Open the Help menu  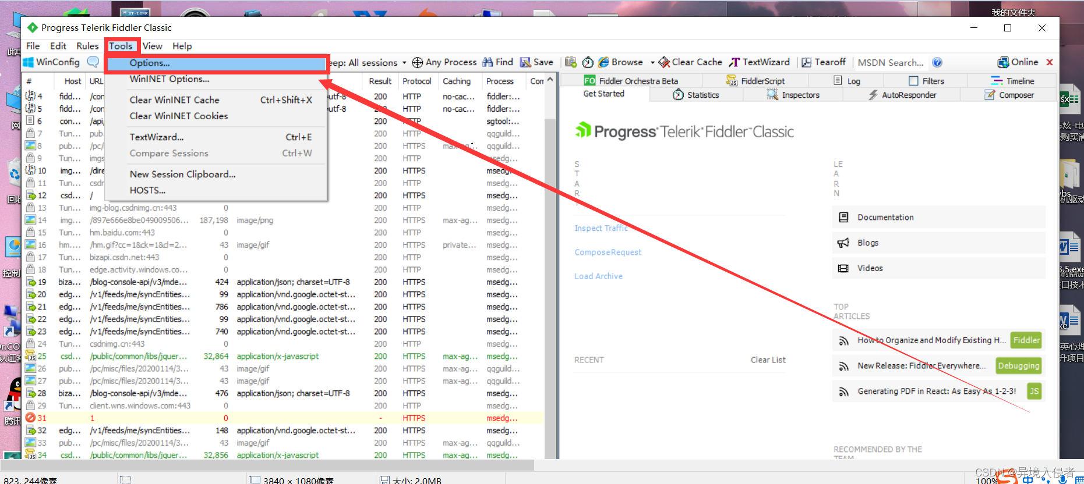tap(182, 46)
